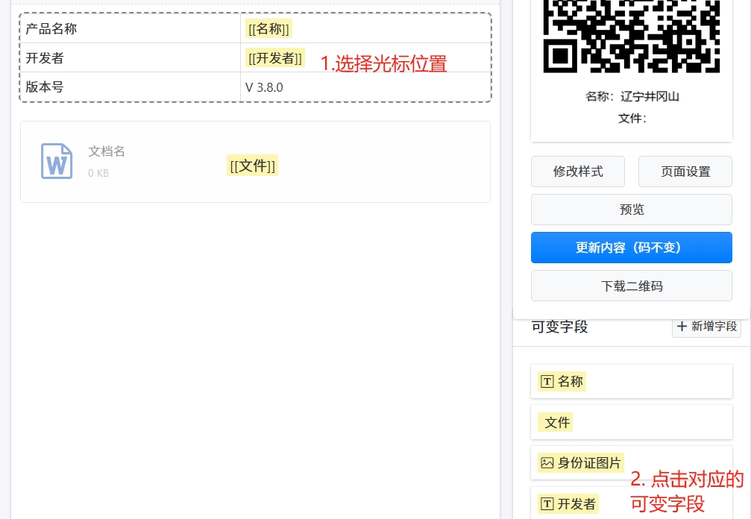The height and width of the screenshot is (519, 751).
Task: Open 修改样式 to edit the style
Action: tap(578, 172)
